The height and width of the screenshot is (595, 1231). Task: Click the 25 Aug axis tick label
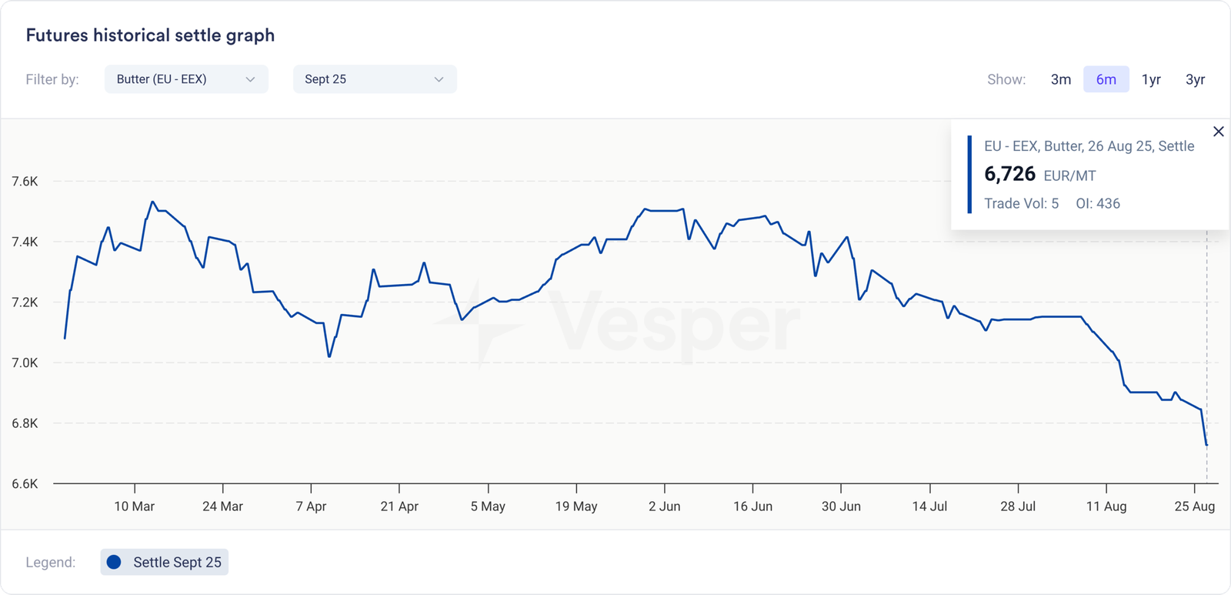(x=1194, y=506)
